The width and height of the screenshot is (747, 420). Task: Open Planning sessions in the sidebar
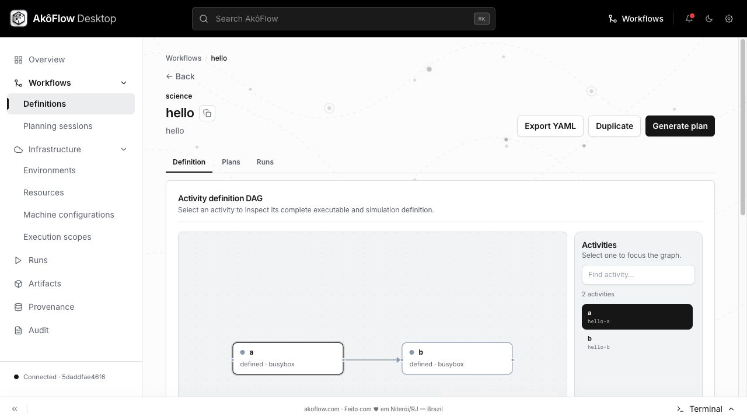[71, 126]
